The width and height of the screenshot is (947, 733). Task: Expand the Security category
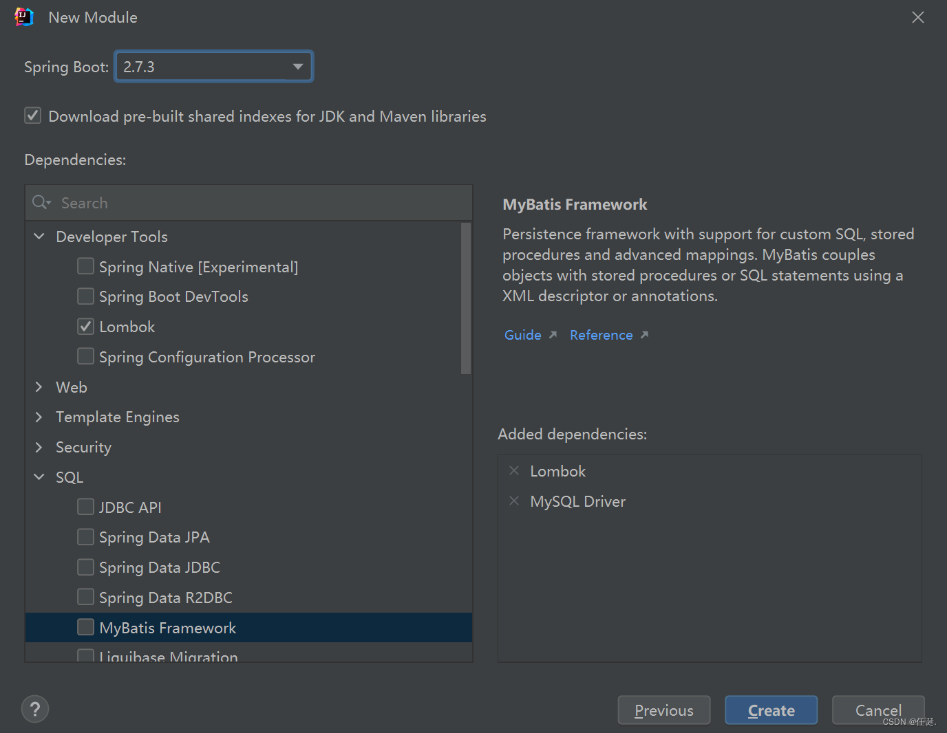point(39,447)
